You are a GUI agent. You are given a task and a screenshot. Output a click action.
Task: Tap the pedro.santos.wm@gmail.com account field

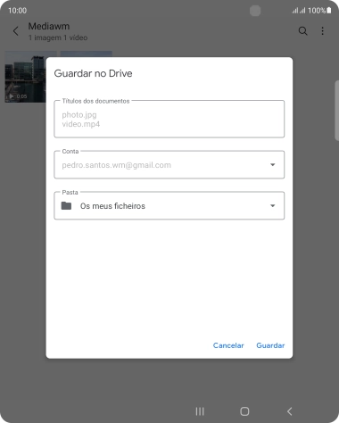click(169, 164)
